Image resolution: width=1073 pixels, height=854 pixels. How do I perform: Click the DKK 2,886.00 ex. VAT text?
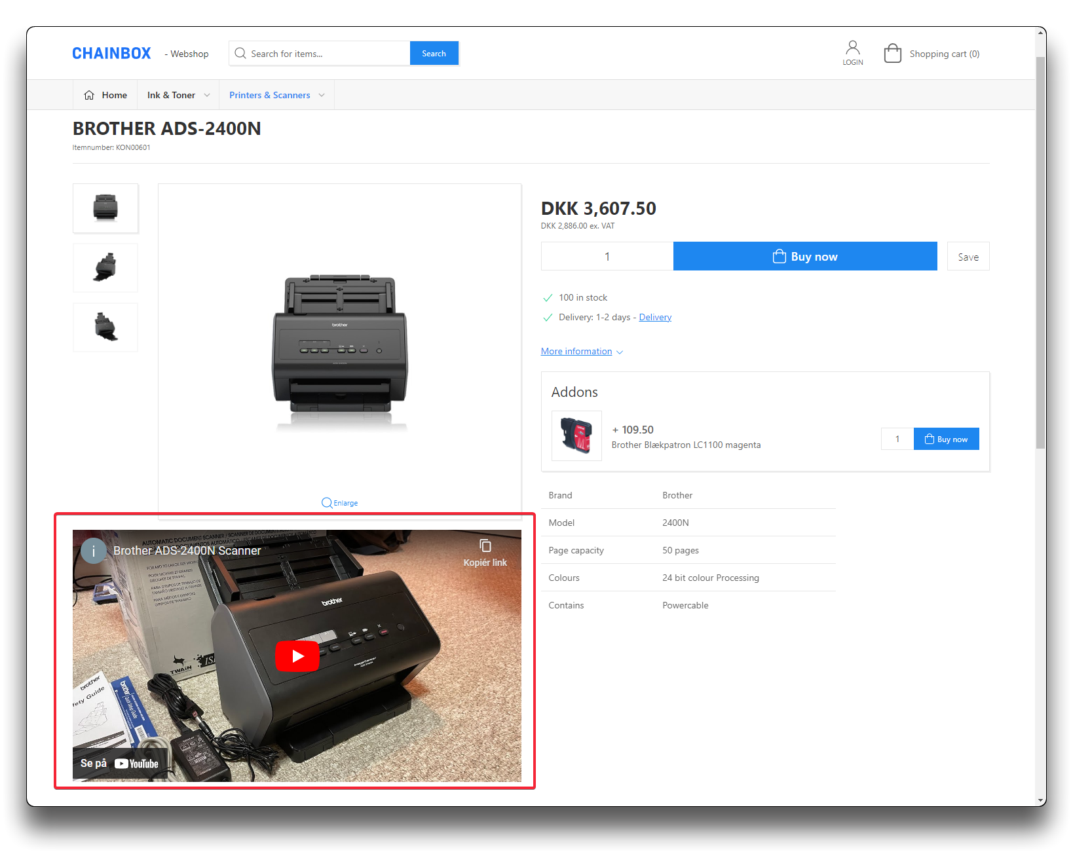[578, 226]
